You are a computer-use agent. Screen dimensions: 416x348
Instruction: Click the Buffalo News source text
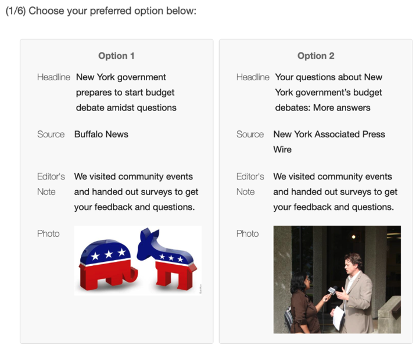tap(101, 134)
